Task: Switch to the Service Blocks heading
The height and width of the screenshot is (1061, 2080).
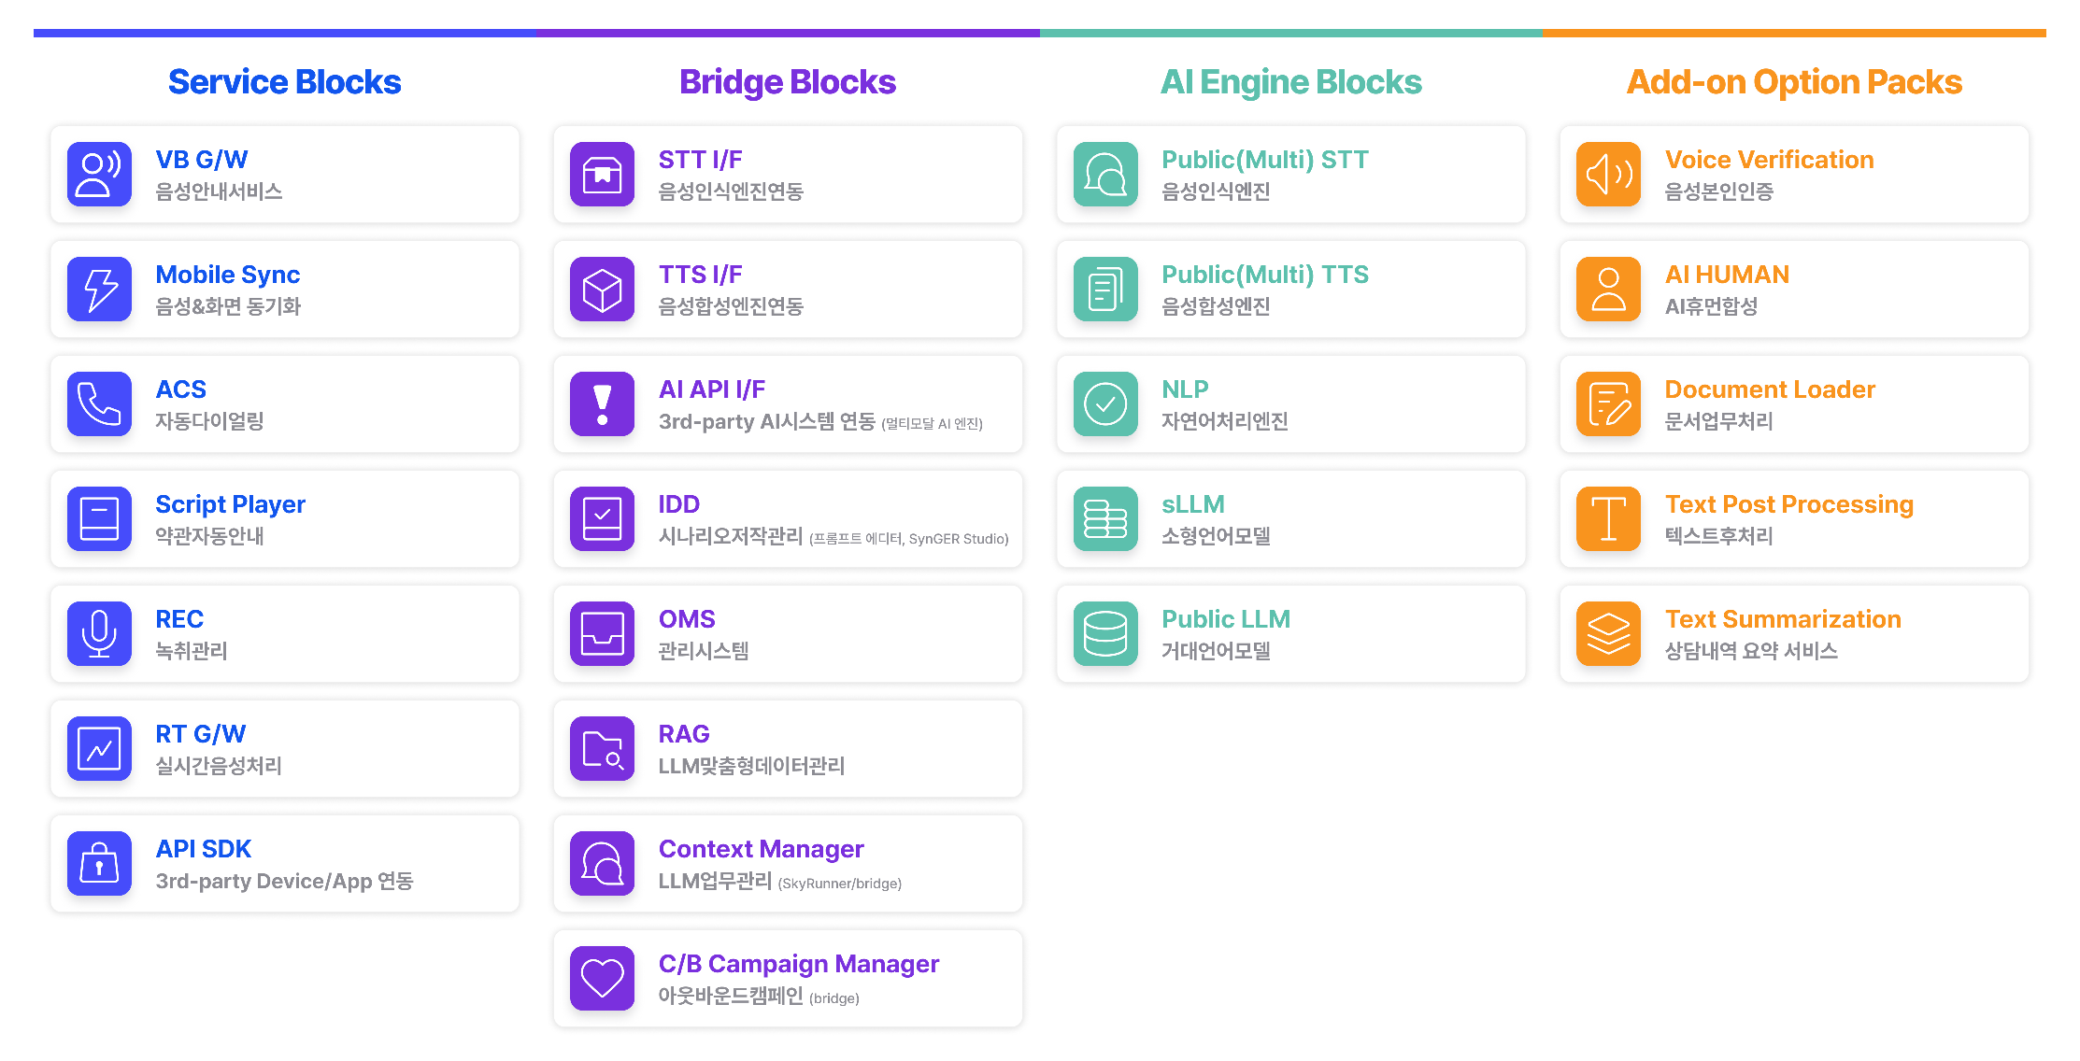Action: coord(285,82)
